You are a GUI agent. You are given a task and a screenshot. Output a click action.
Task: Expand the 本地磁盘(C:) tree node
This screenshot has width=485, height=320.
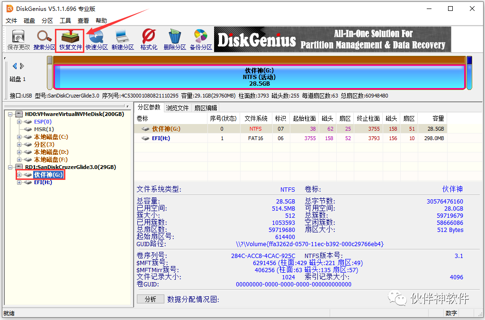19,137
